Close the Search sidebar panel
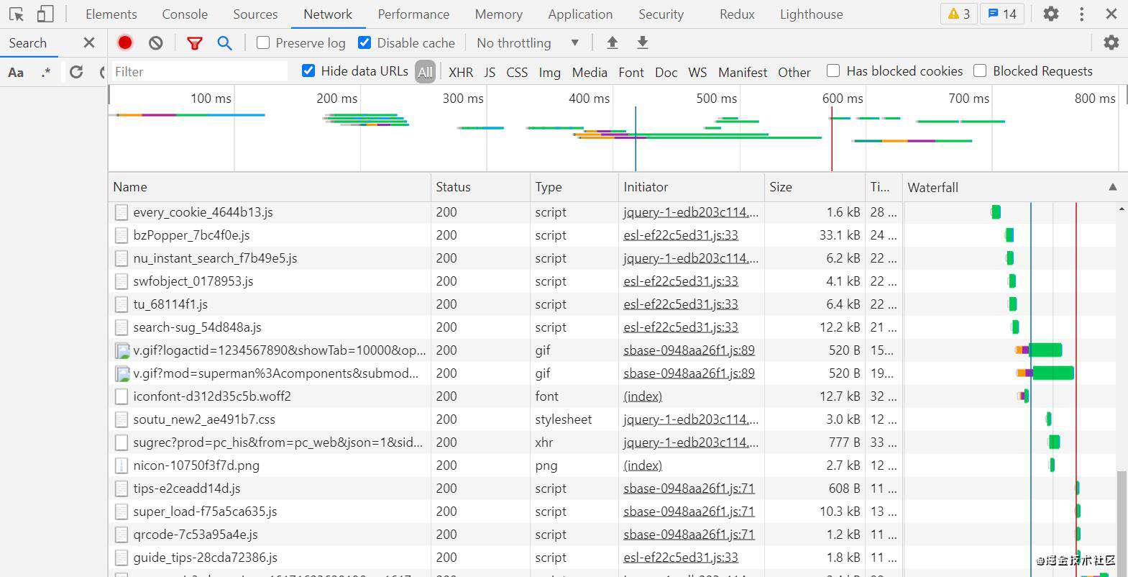The height and width of the screenshot is (577, 1128). 89,42
